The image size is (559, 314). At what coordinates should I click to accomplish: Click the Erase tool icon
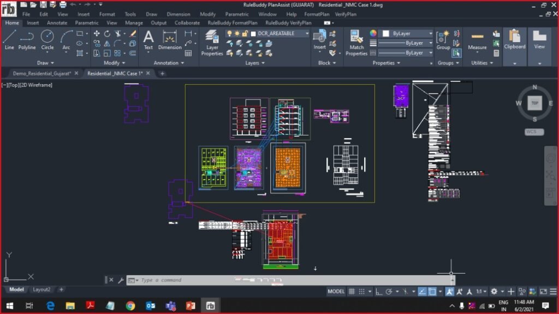[133, 33]
